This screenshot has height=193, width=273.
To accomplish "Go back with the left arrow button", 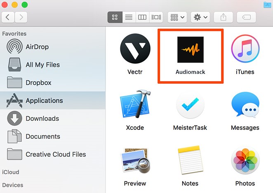I will pos(8,17).
